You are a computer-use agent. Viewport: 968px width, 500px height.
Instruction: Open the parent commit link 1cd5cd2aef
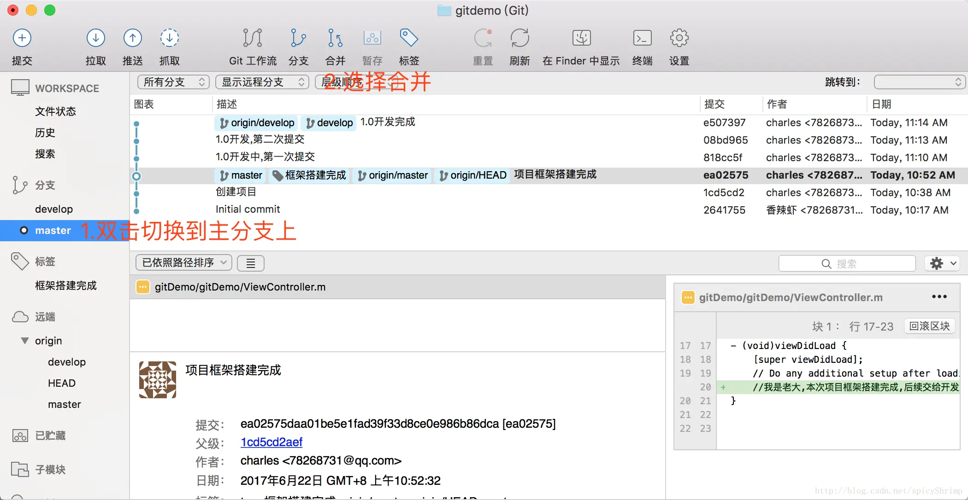click(x=271, y=442)
